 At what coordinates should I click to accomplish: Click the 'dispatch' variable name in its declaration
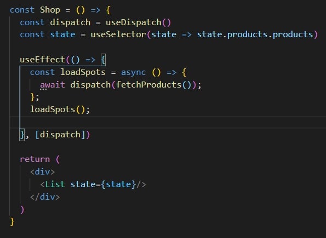(x=70, y=22)
